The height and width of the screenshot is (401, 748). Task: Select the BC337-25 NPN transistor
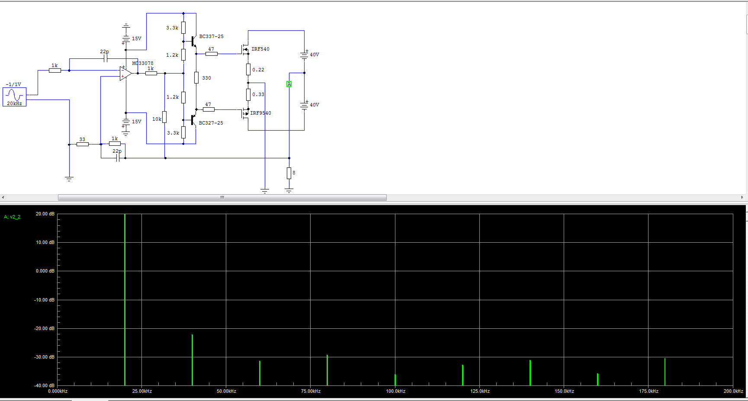click(193, 42)
